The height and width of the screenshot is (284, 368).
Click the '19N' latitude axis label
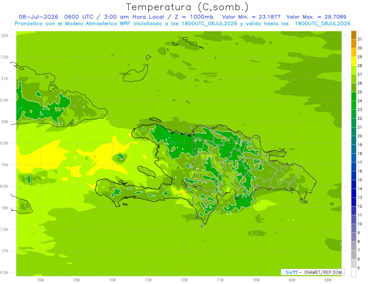[x=5, y=165]
